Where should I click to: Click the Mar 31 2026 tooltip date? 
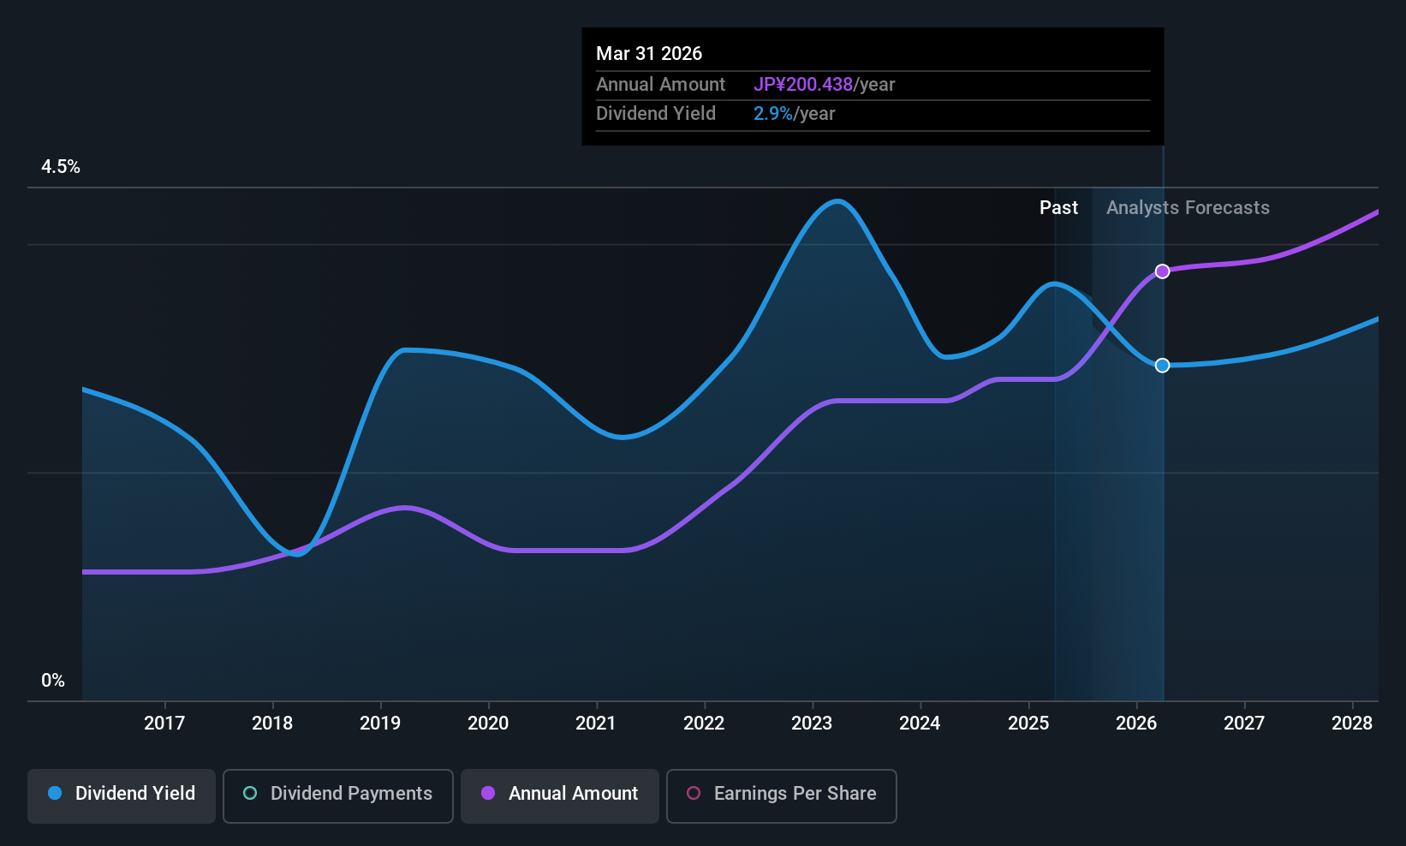[x=649, y=54]
